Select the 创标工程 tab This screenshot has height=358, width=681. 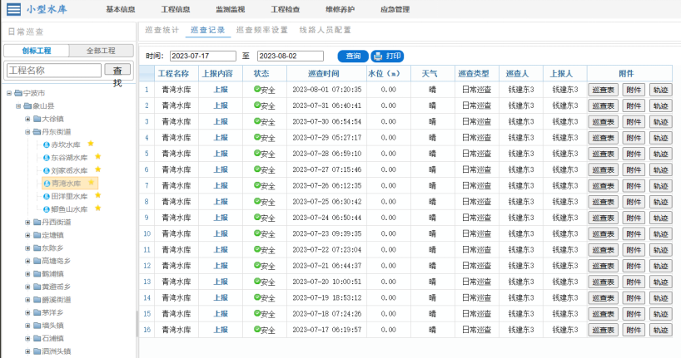point(37,51)
